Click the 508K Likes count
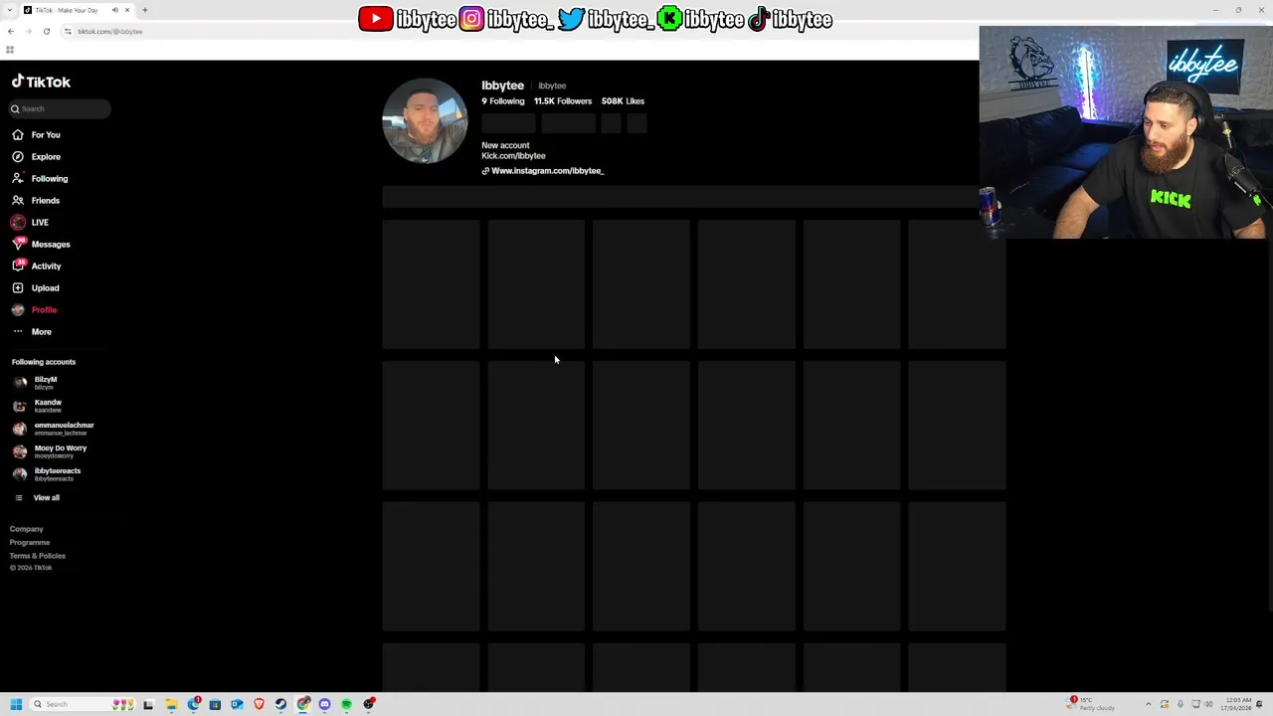This screenshot has height=716, width=1273. coord(623,101)
